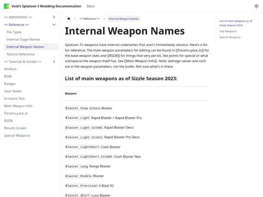Viewport: 263px width, 197px height.
Task: Click Blaster_Light_Cstm11 code name
Action: coord(84,137)
